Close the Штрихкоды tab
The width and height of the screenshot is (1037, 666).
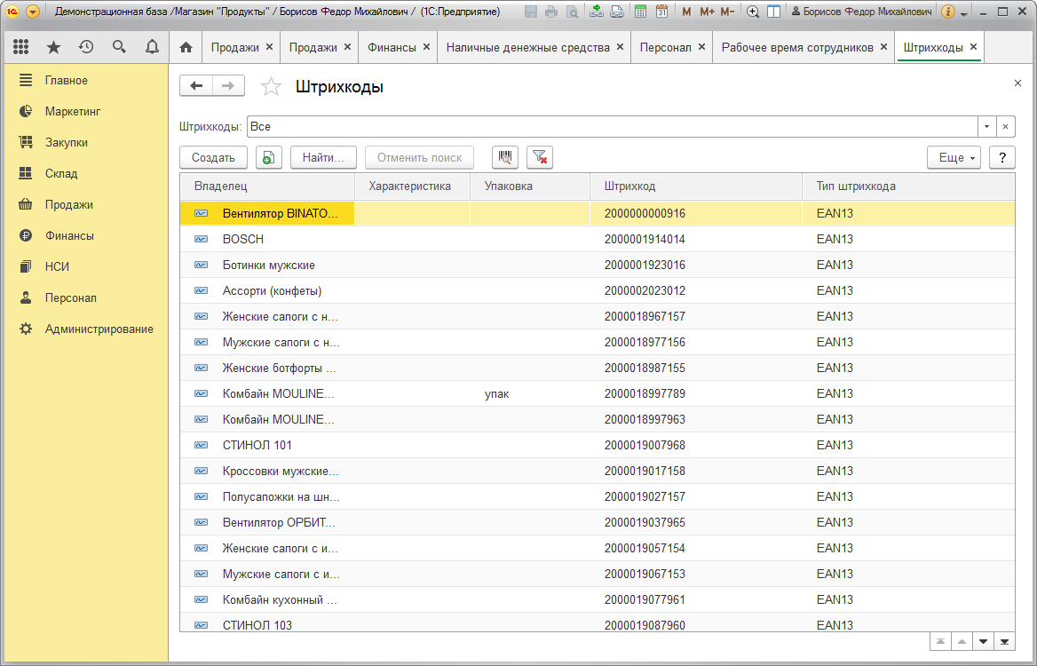(x=973, y=47)
